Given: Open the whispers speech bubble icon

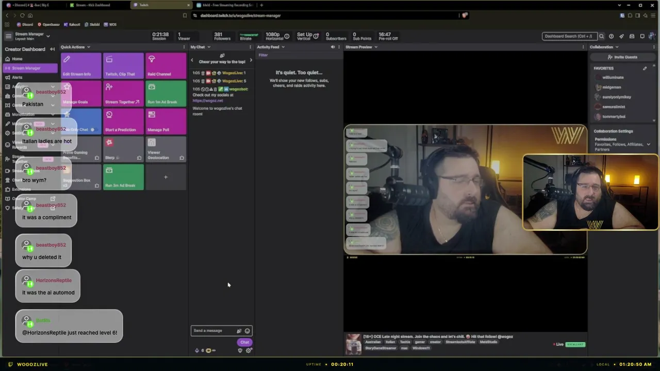Looking at the screenshot, I should click(x=642, y=36).
